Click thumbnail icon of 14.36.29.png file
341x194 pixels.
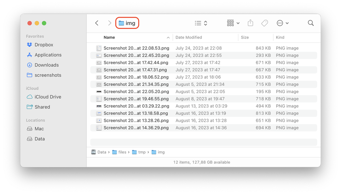pyautogui.click(x=99, y=128)
